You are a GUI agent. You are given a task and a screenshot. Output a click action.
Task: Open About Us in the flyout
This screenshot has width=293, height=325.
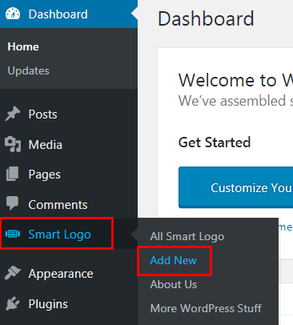point(174,284)
